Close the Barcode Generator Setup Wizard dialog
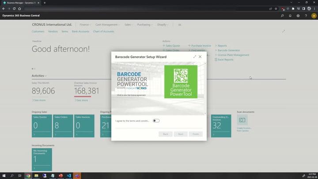Image resolution: width=318 pixels, height=179 pixels. pos(200,57)
